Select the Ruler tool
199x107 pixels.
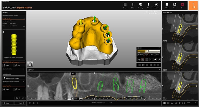(x=148, y=5)
